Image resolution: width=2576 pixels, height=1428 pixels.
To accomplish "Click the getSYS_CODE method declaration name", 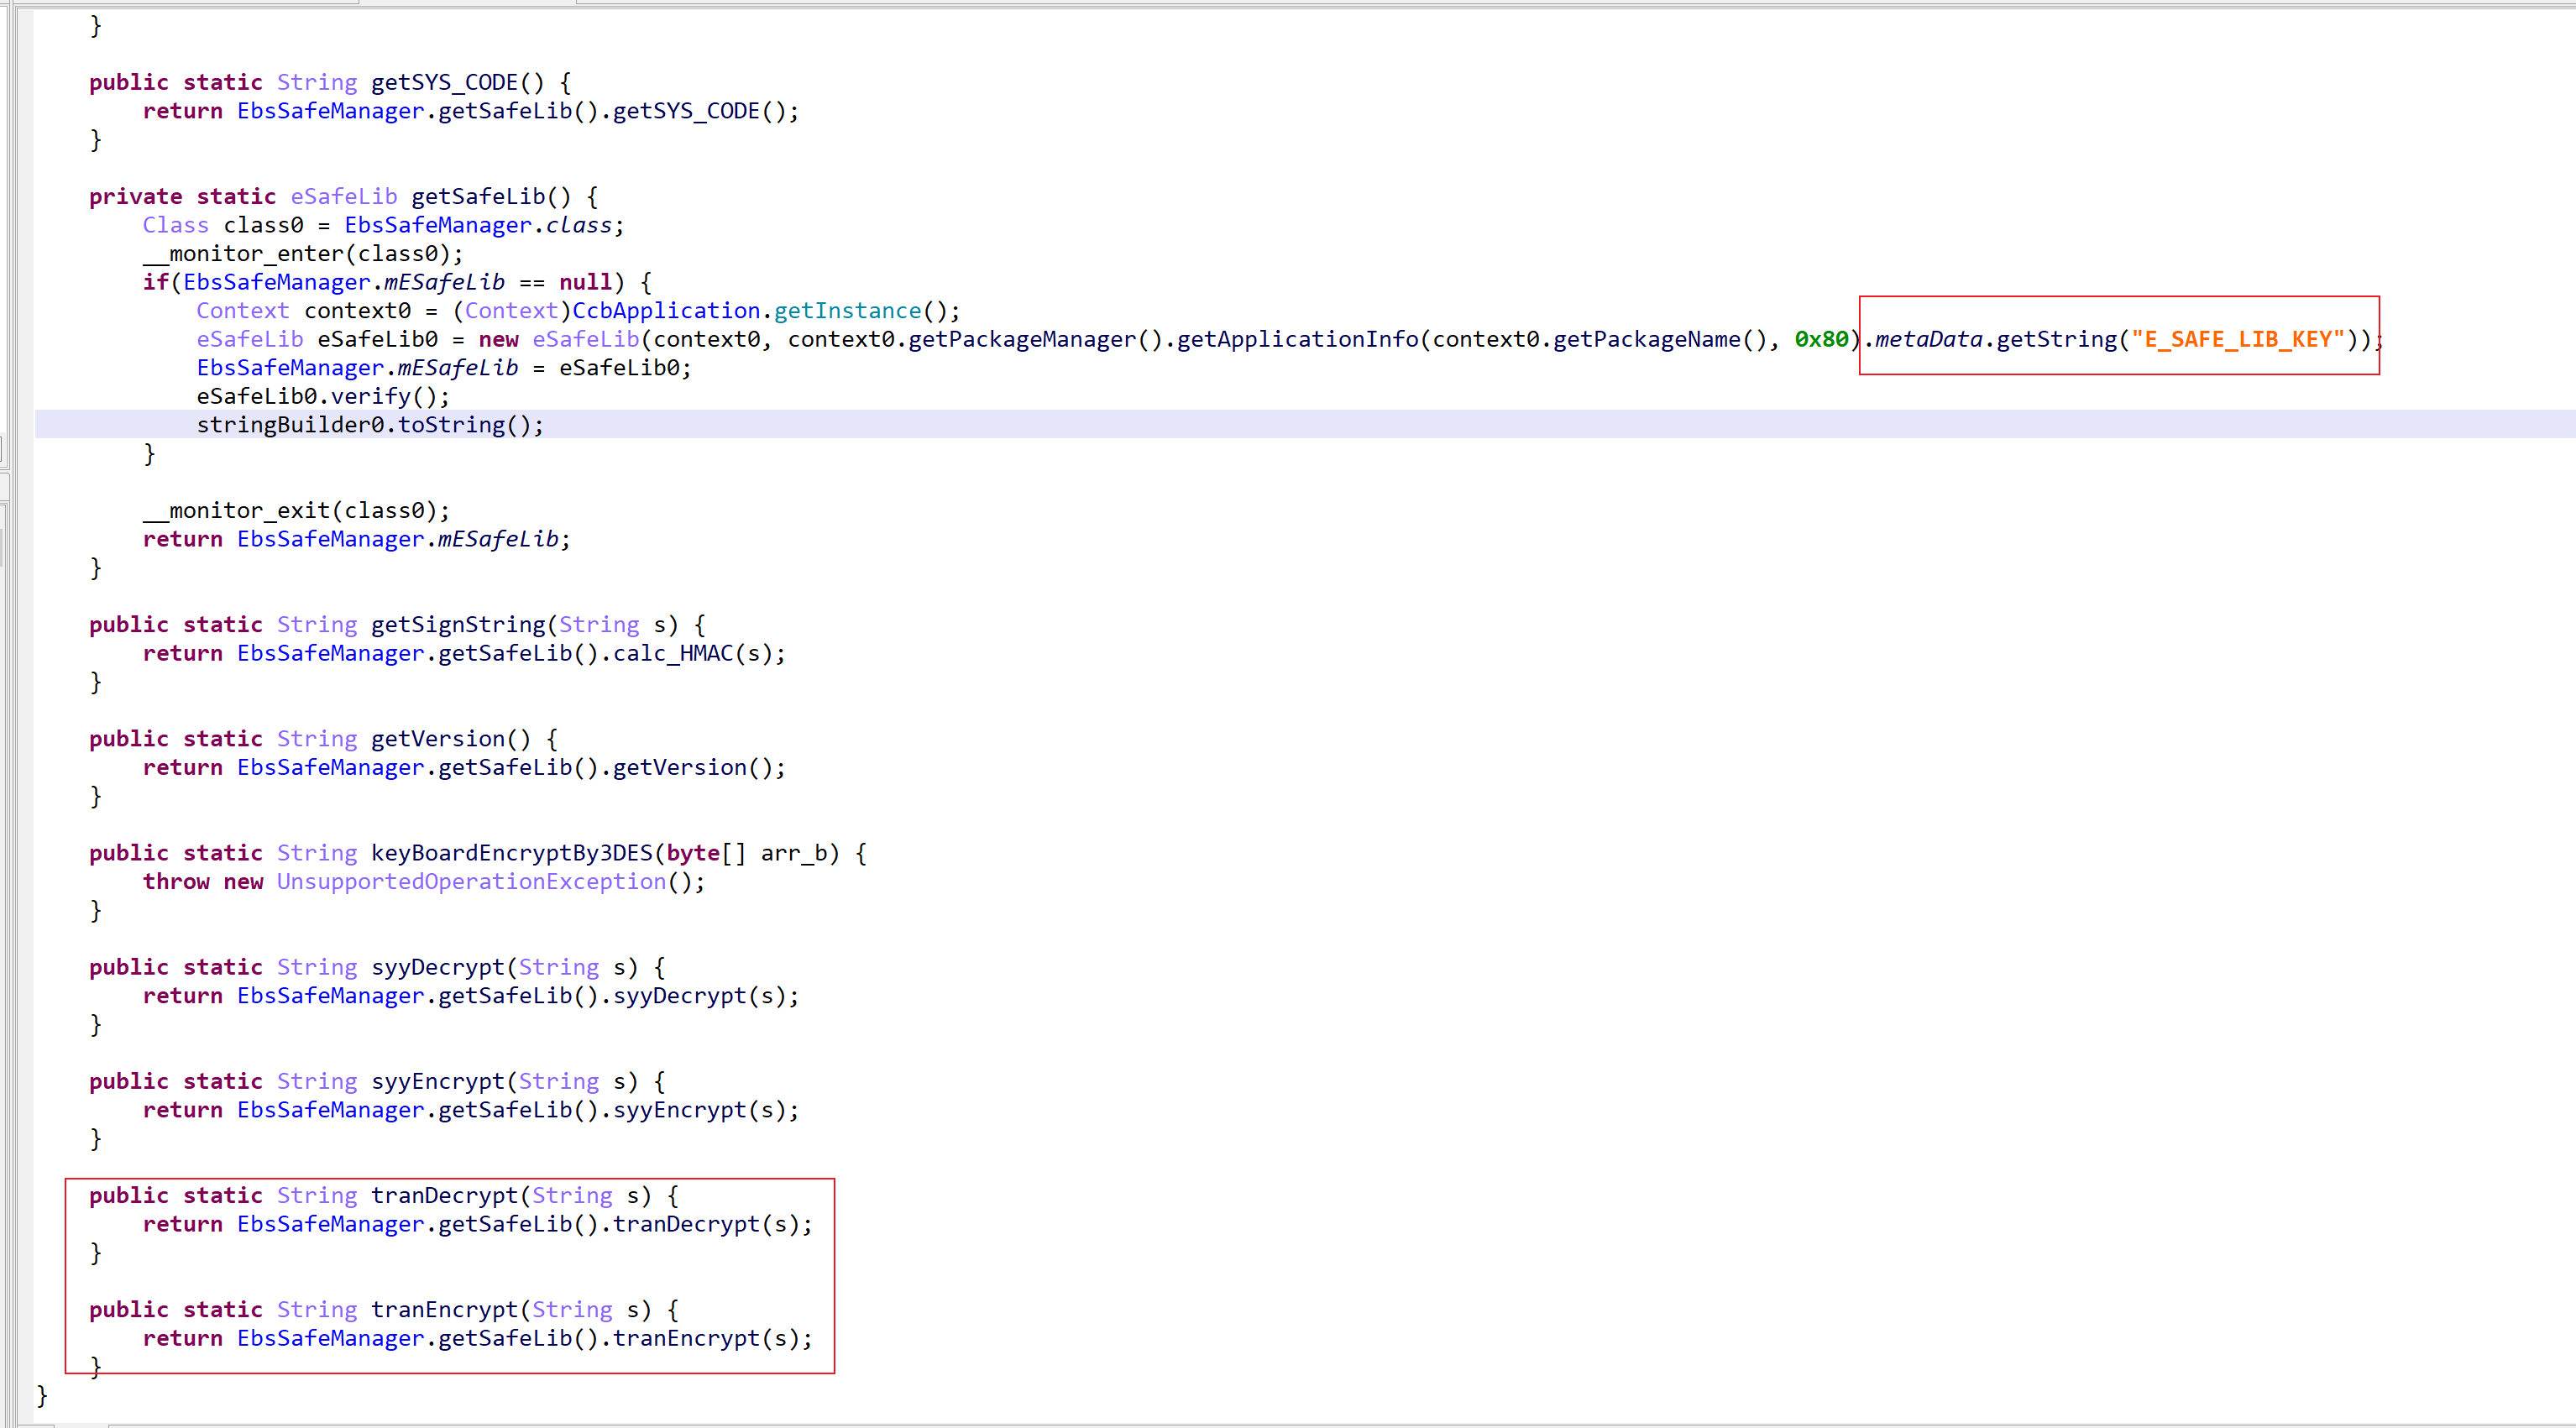I will coord(444,82).
